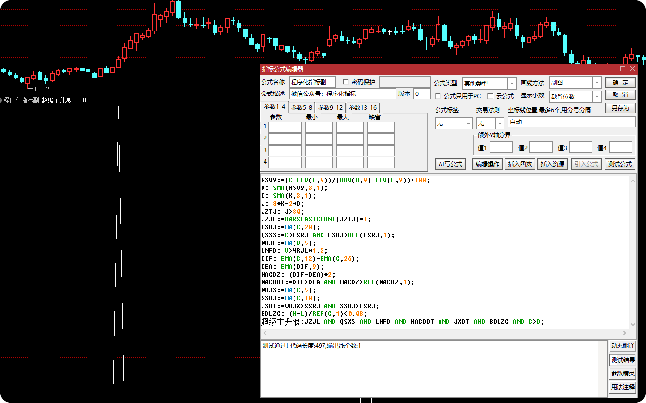
Task: Expand the 画线方法 dropdown
Action: [597, 83]
